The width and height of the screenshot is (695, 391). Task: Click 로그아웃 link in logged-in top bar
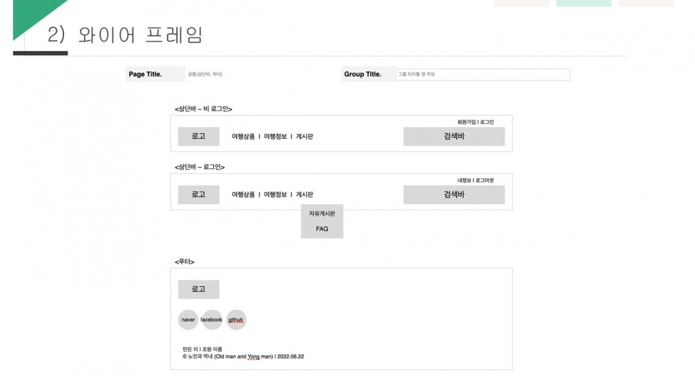click(x=485, y=181)
